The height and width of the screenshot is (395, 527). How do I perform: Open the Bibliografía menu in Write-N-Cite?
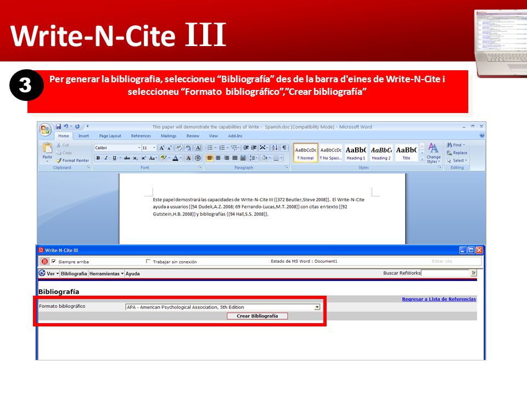tap(74, 274)
